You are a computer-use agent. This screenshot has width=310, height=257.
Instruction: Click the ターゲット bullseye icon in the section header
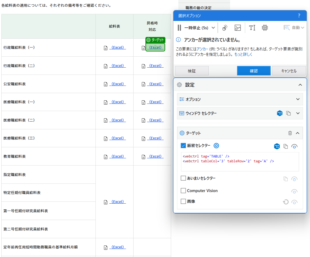[182, 133]
